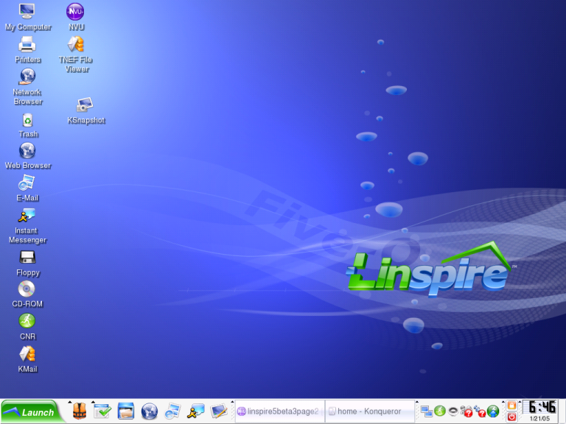This screenshot has height=424, width=566.
Task: Click the CNR desktop icon
Action: point(27,322)
